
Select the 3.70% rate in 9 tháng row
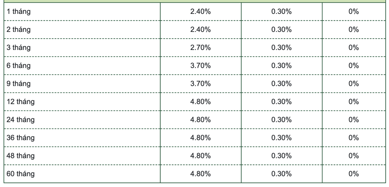coord(200,84)
